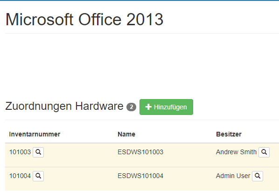Click the Zuordnungen Hardware section heading
This screenshot has width=279, height=193.
click(64, 107)
